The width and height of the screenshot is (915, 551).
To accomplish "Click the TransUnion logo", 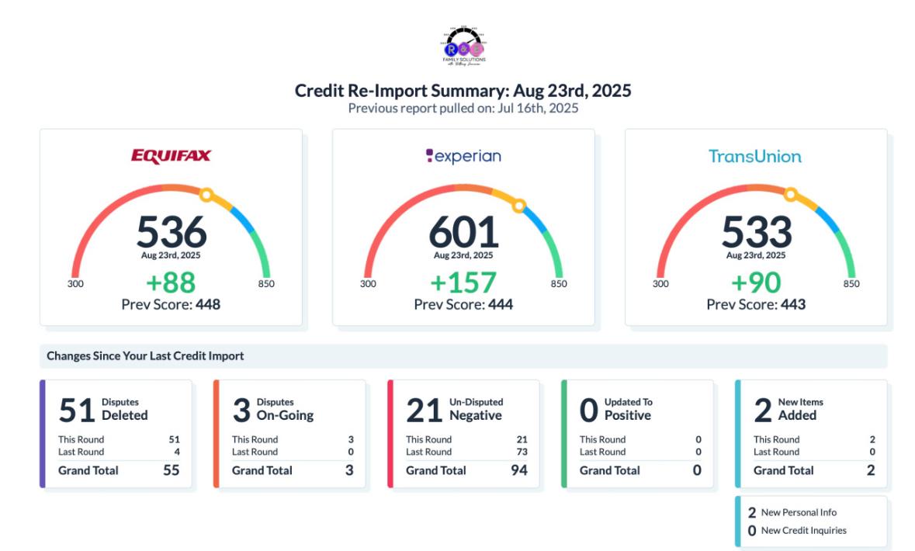I will [755, 157].
